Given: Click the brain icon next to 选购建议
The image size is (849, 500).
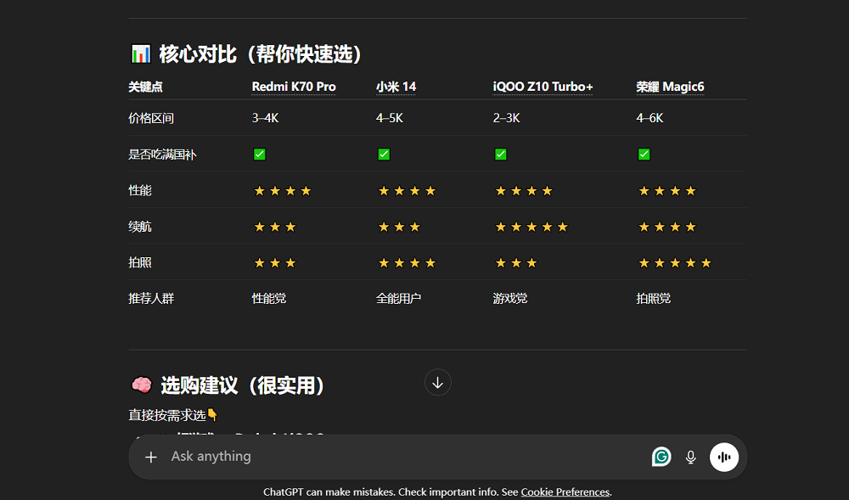Looking at the screenshot, I should click(x=142, y=385).
